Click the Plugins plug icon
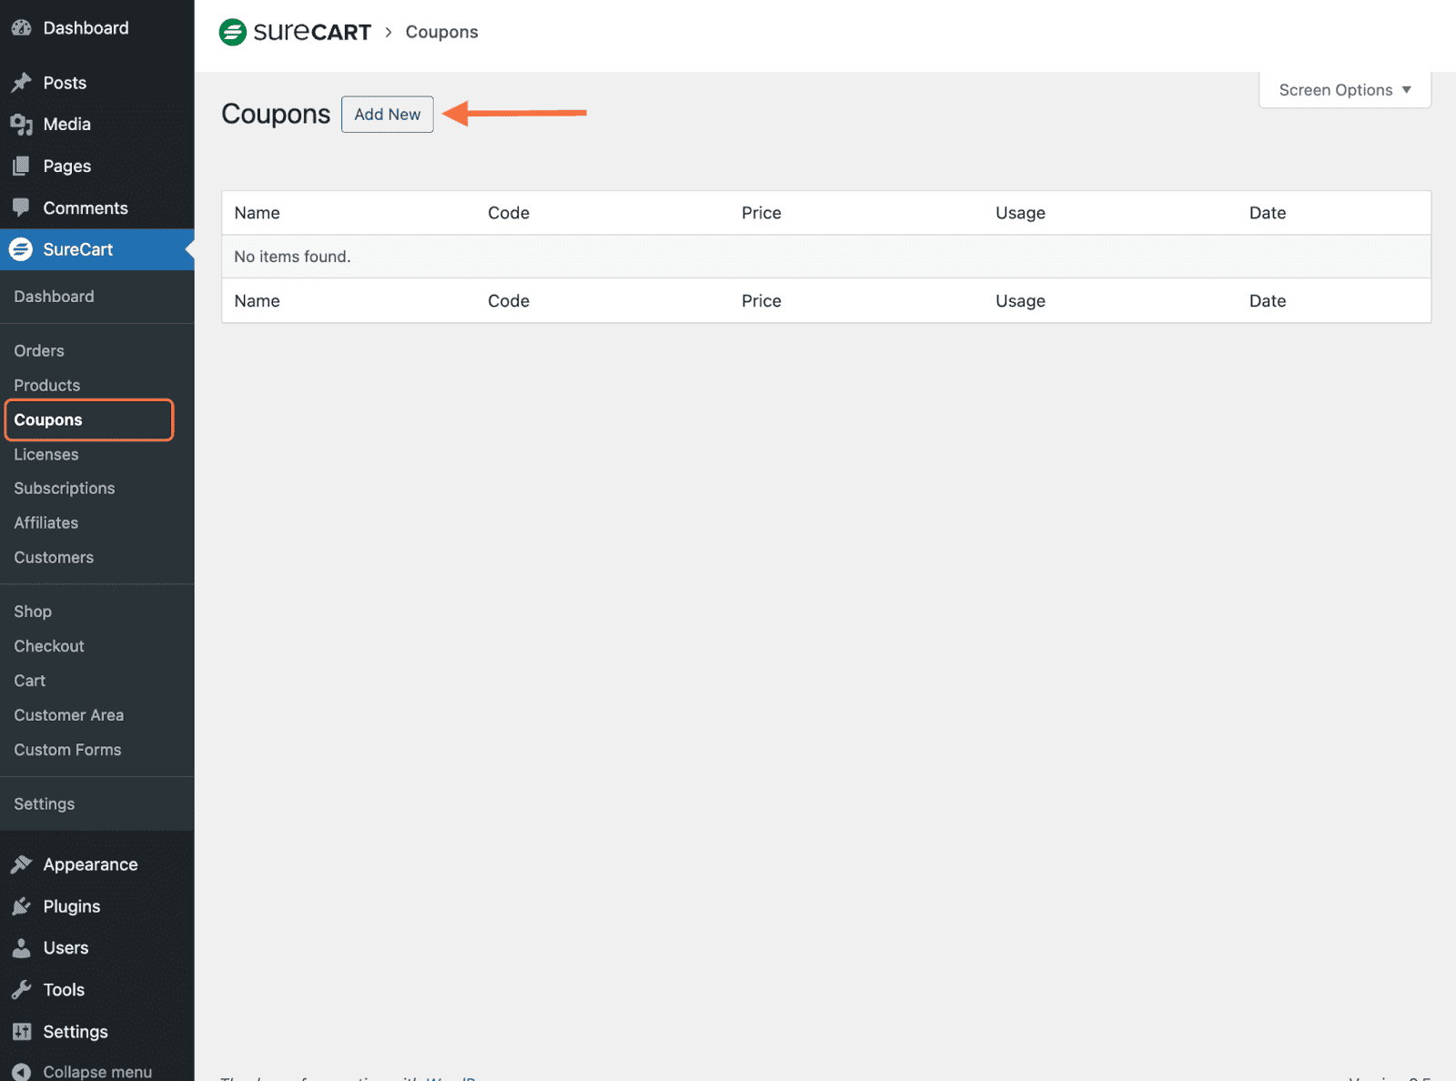 (x=21, y=906)
